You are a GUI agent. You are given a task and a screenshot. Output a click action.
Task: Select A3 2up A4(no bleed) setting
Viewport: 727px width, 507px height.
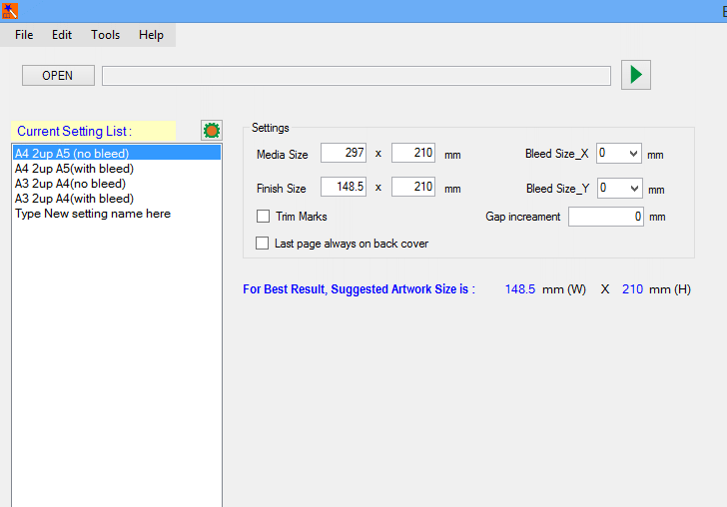[x=70, y=184]
